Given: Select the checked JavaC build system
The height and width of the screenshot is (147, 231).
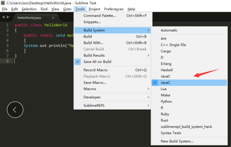Looking at the screenshot, I should (189, 83).
